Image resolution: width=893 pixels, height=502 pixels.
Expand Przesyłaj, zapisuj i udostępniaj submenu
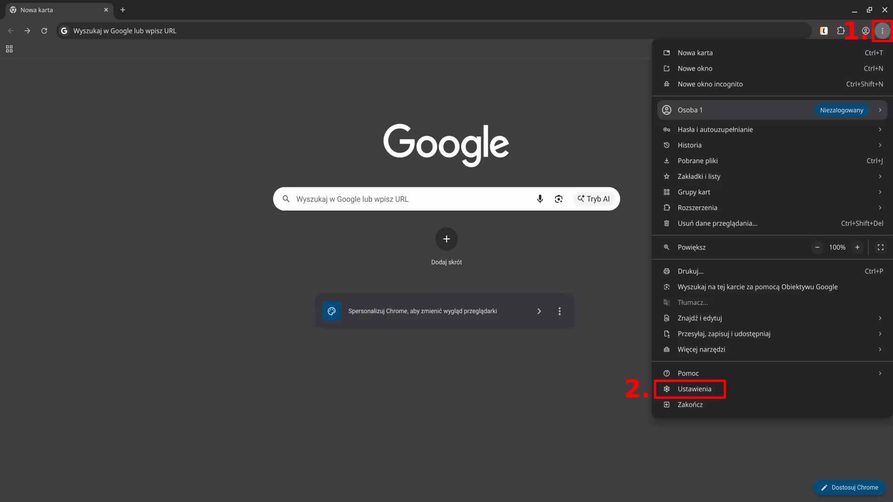772,334
